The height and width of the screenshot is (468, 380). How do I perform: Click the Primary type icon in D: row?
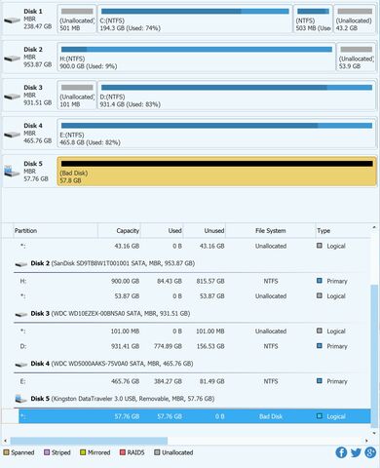(320, 346)
